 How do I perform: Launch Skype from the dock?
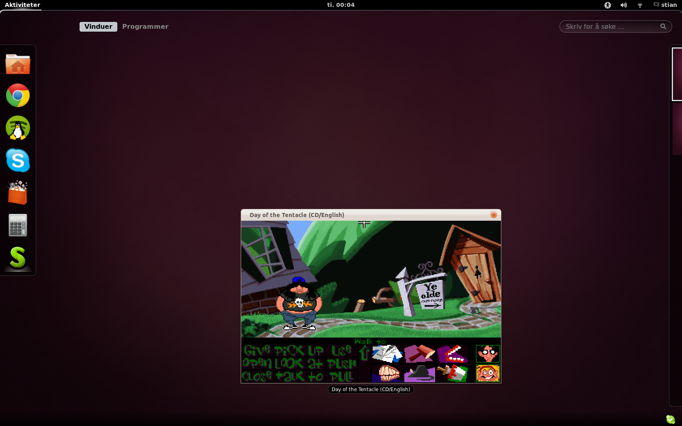pyautogui.click(x=18, y=160)
